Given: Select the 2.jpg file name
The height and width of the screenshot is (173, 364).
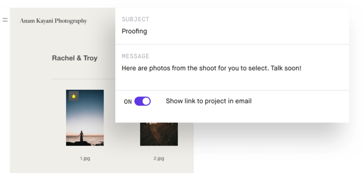Looking at the screenshot, I should [x=159, y=158].
